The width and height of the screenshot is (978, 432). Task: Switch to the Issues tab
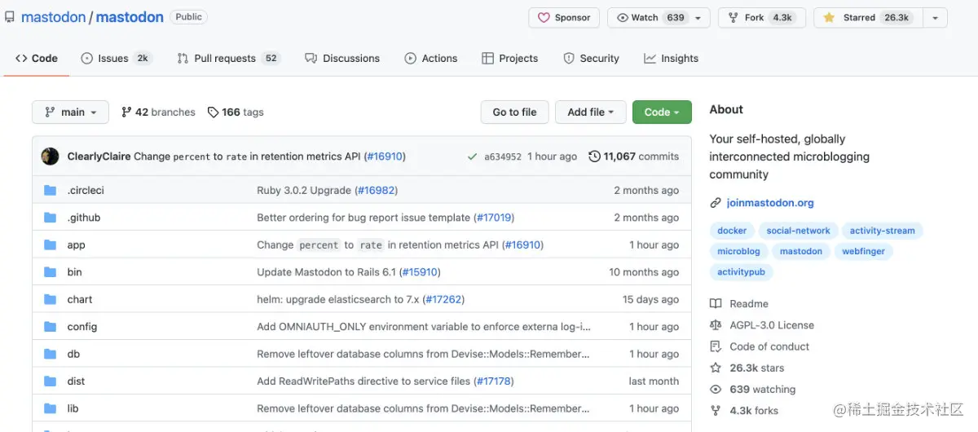point(117,59)
